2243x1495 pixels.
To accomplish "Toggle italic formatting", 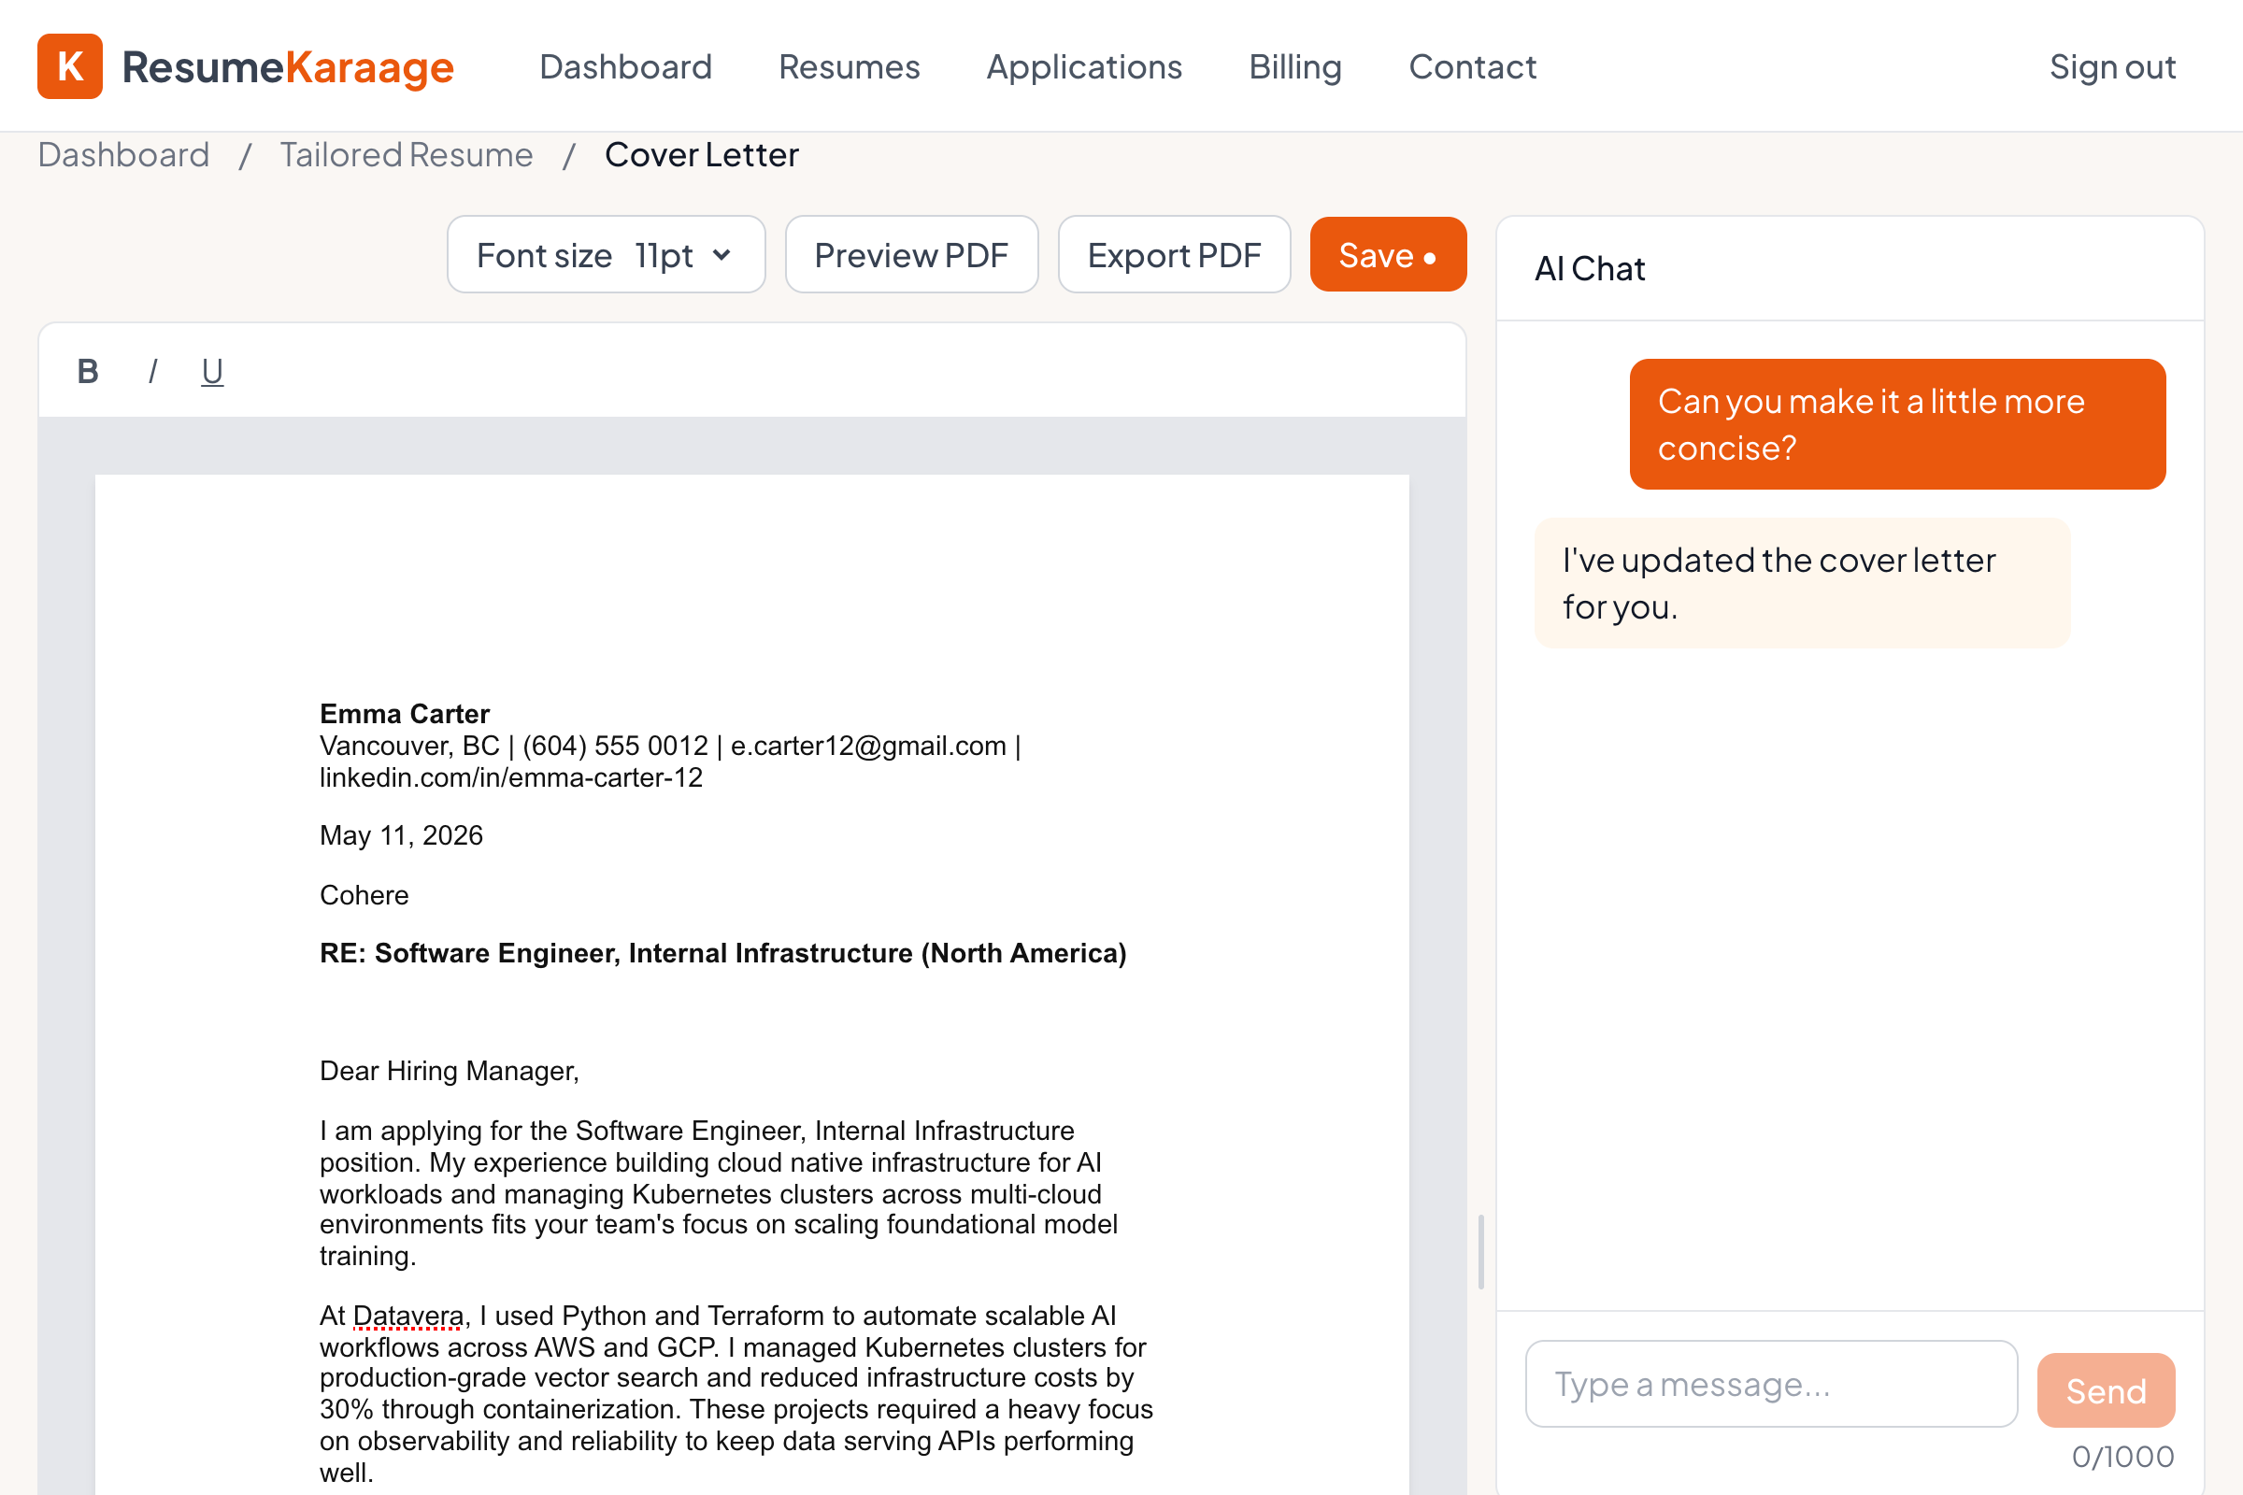I will tap(152, 371).
